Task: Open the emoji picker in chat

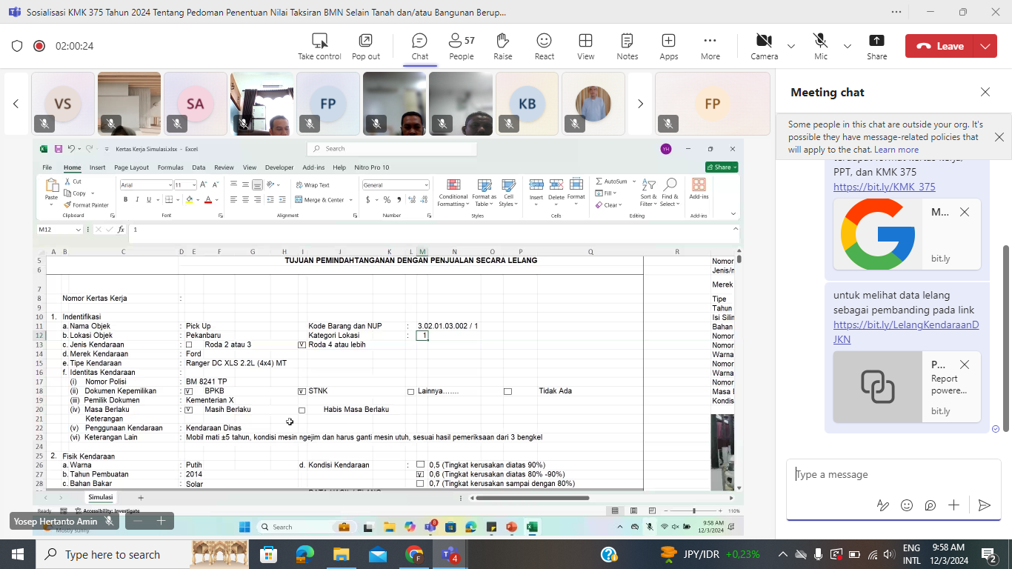Action: [906, 505]
